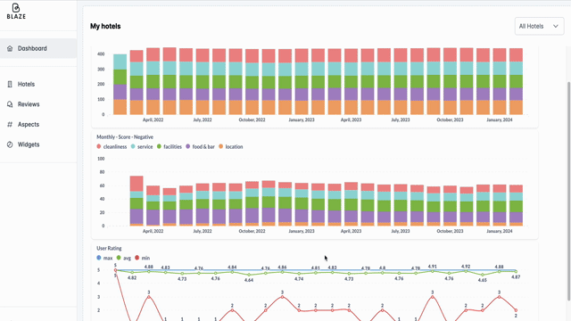The width and height of the screenshot is (571, 321).
Task: Click the 4.91 label on rating chart
Action: click(432, 267)
